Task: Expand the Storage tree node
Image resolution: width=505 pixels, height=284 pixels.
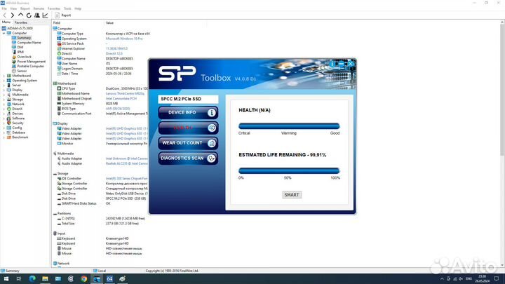Action: (4, 100)
